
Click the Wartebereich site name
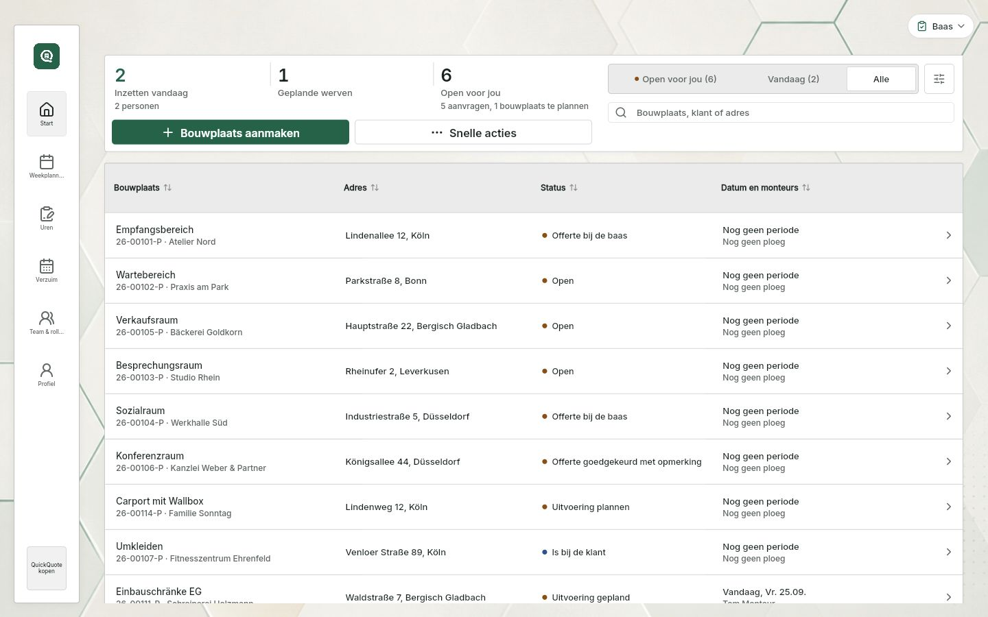pyautogui.click(x=145, y=275)
